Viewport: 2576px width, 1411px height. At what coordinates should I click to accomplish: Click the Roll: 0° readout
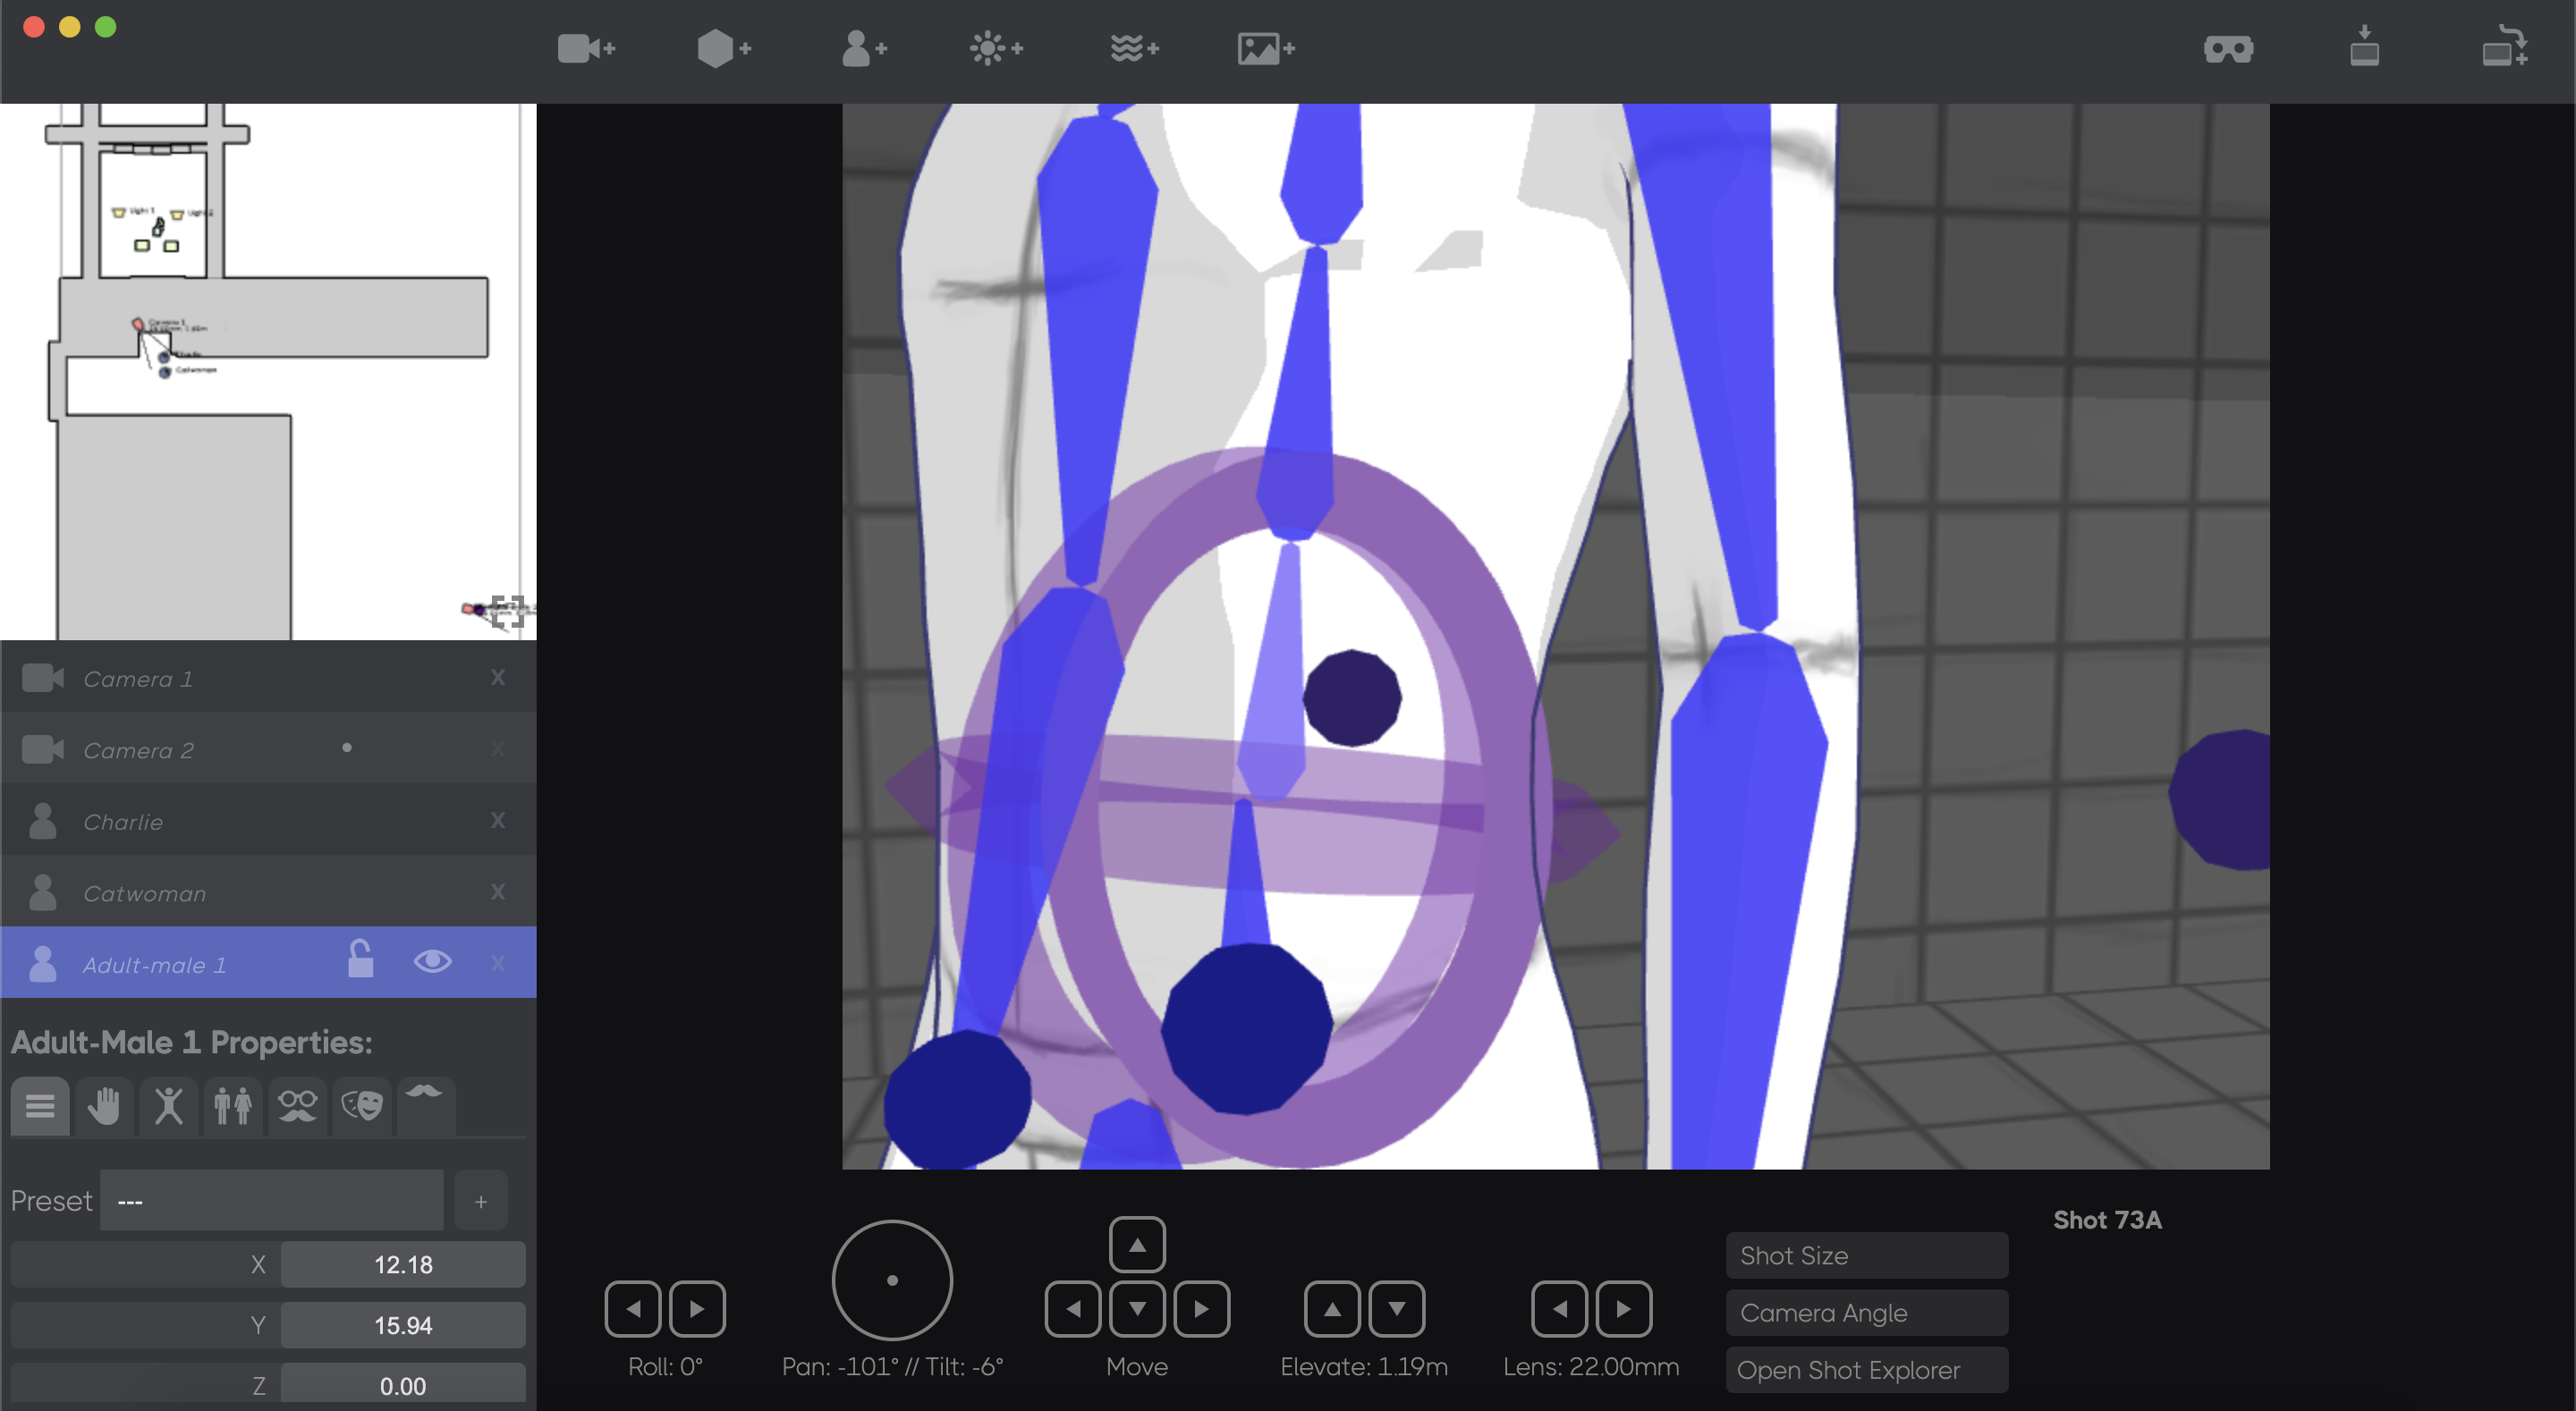665,1367
